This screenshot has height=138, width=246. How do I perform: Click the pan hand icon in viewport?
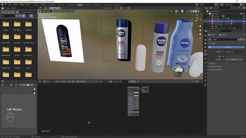click(x=200, y=30)
